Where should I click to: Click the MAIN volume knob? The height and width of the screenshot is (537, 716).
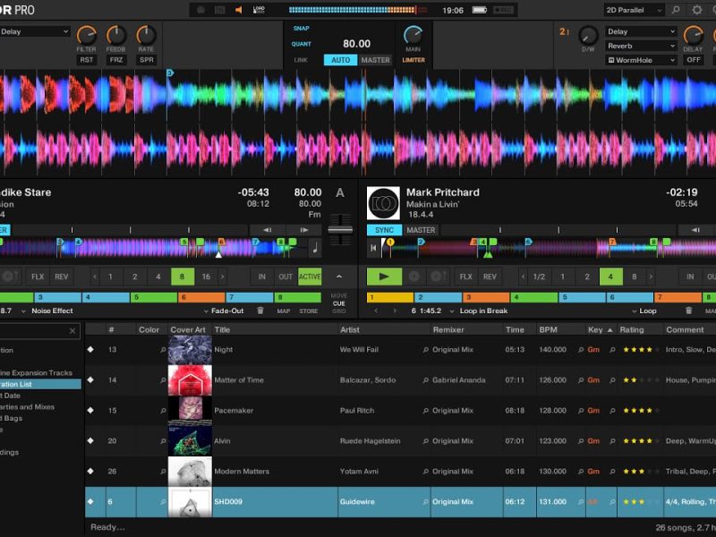click(x=413, y=35)
